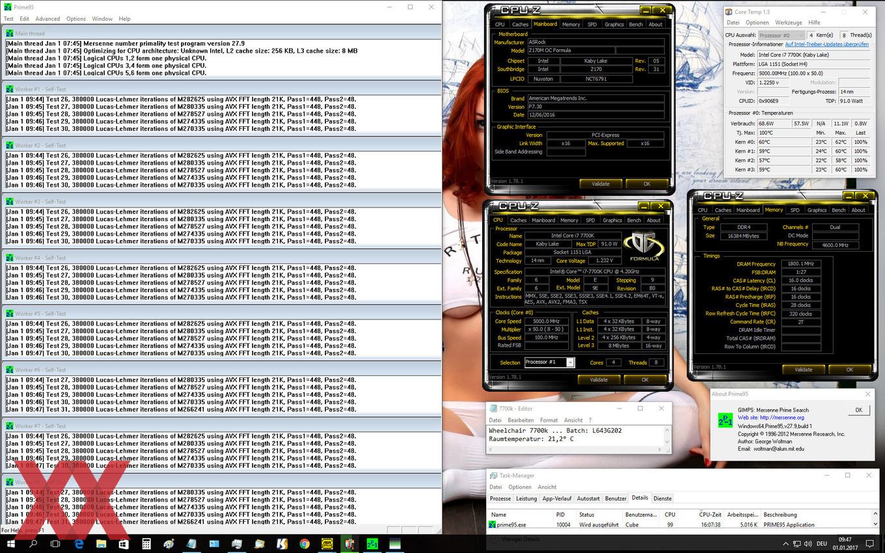The image size is (885, 553).
Task: Click OK in the CPU-Z Mainboard window
Action: pos(647,183)
